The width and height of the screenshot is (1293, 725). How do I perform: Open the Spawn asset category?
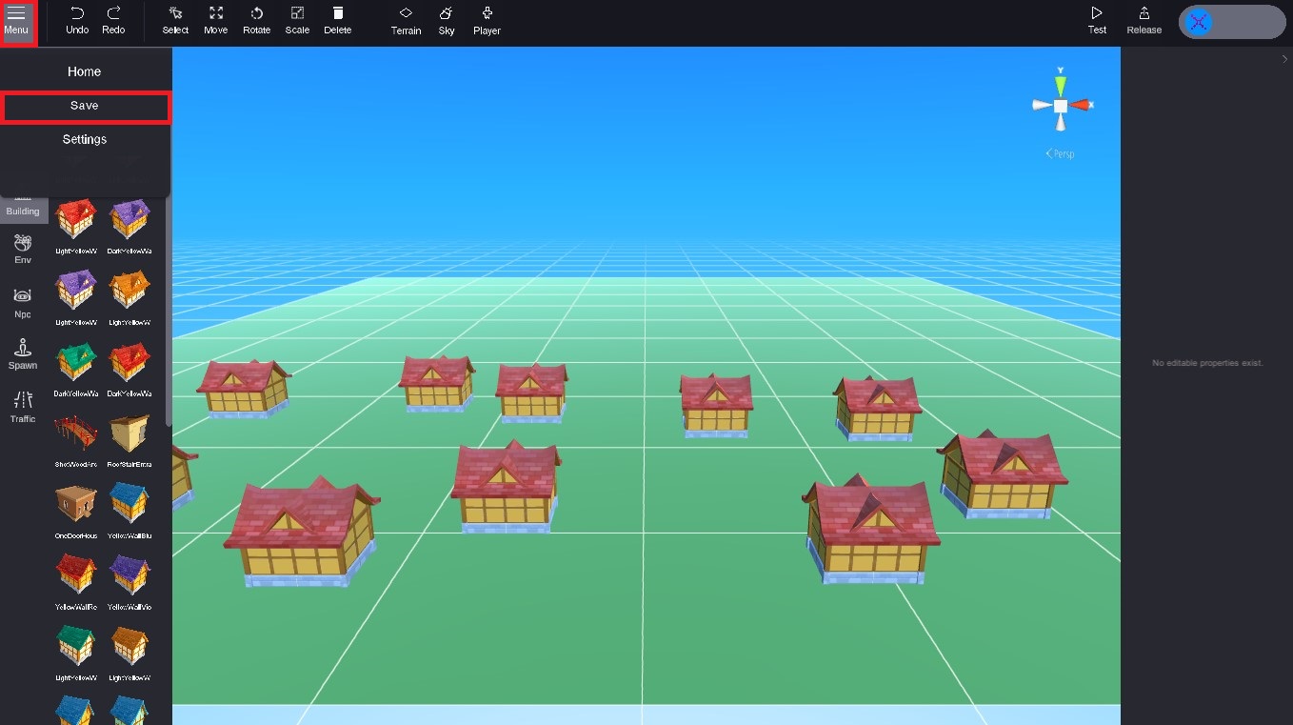coord(21,355)
